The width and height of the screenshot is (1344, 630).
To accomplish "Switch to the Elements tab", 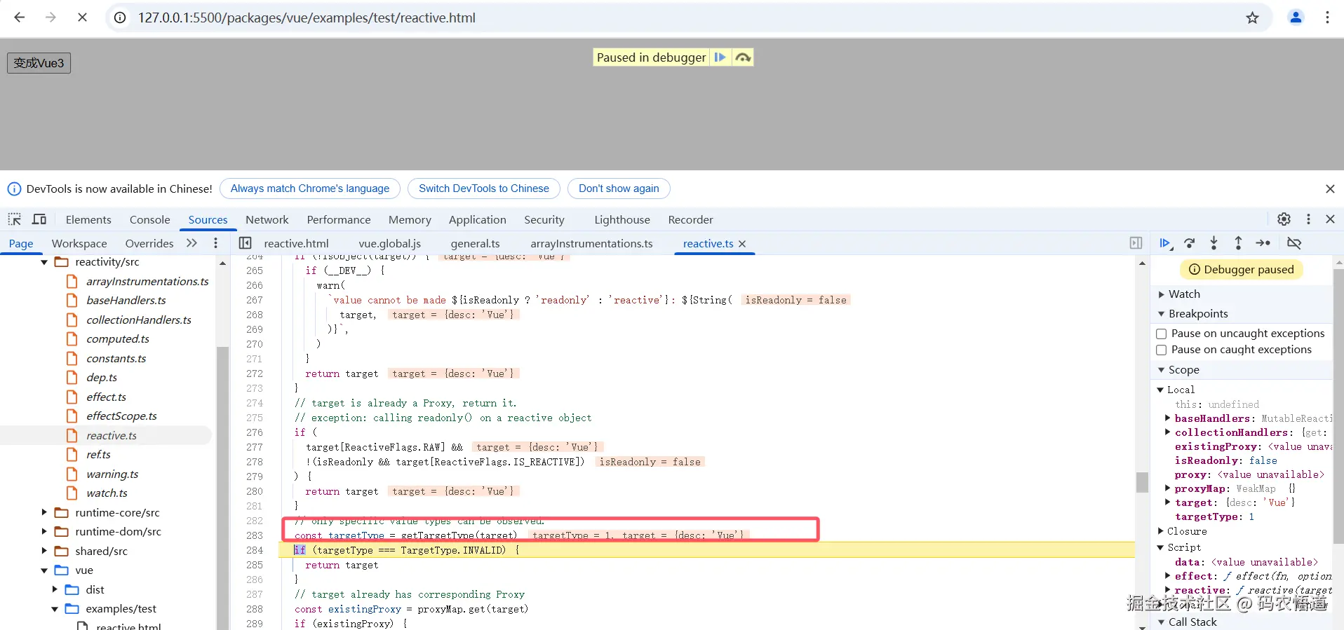I will click(88, 219).
